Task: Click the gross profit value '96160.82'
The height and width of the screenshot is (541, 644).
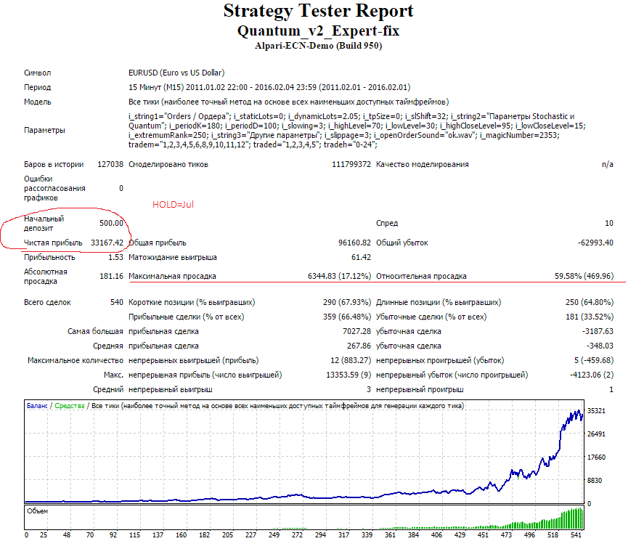Action: [354, 243]
